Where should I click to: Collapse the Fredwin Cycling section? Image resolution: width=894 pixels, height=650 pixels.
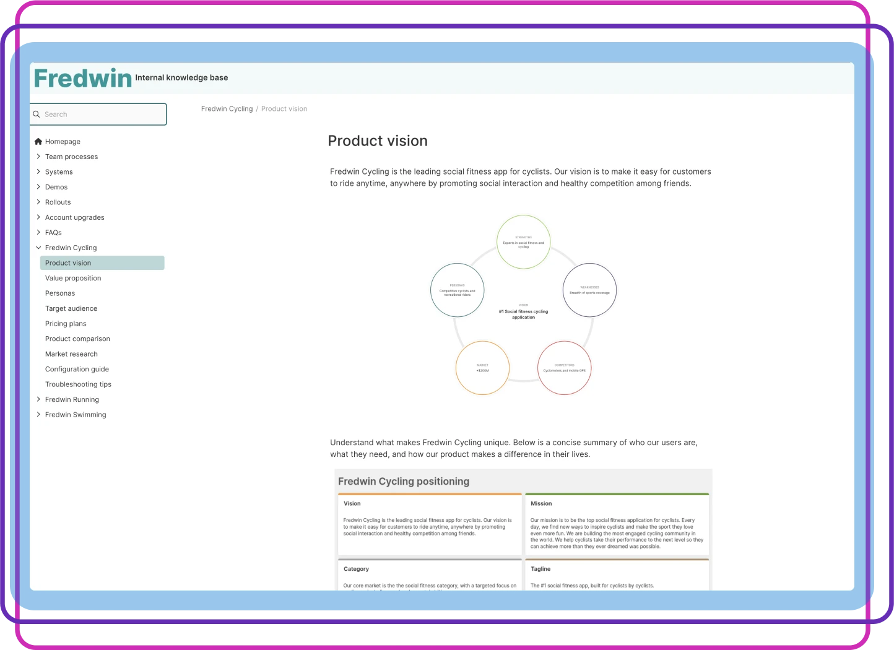[x=38, y=248]
